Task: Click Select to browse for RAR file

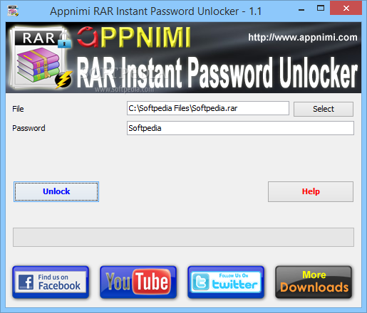Action: tap(324, 109)
